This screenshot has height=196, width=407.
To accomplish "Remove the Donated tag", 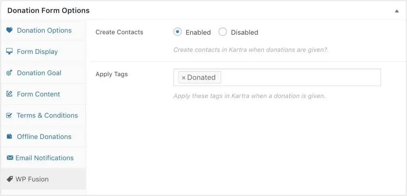I will tap(184, 78).
